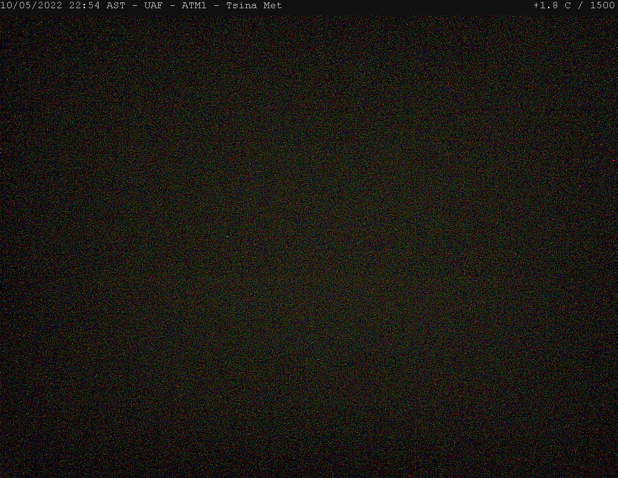618x478 pixels.
Task: Click the "Tsina Met" site name
Action: point(254,6)
